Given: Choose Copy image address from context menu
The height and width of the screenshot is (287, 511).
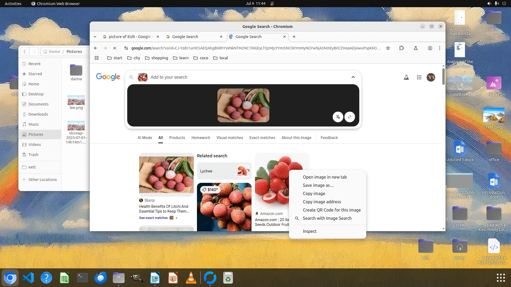Looking at the screenshot, I should pos(322,202).
